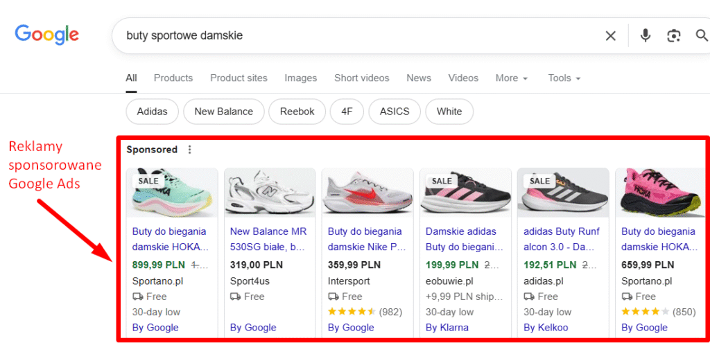710x345 pixels.
Task: Click the Intersport seller name
Action: coord(349,281)
